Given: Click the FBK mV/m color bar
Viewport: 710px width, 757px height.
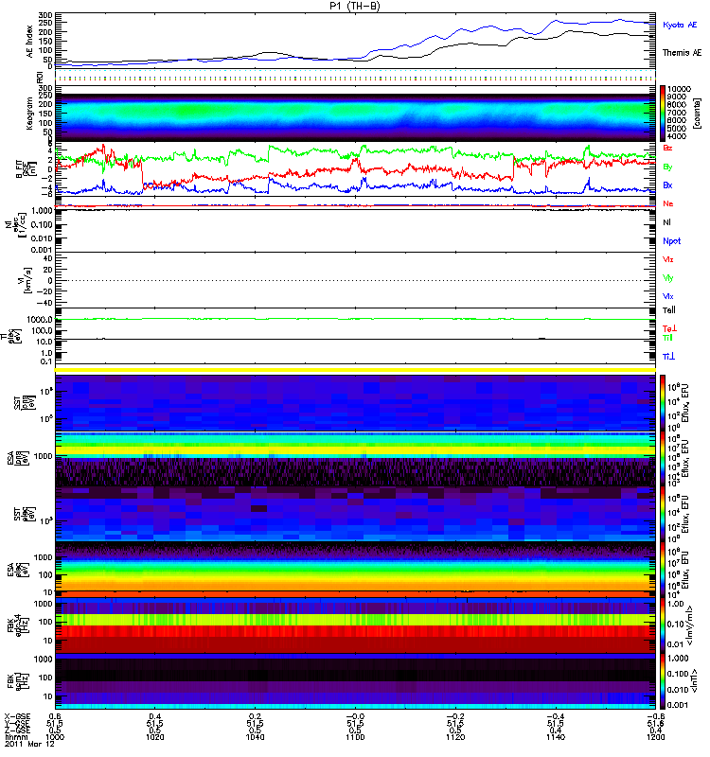Looking at the screenshot, I should point(663,625).
